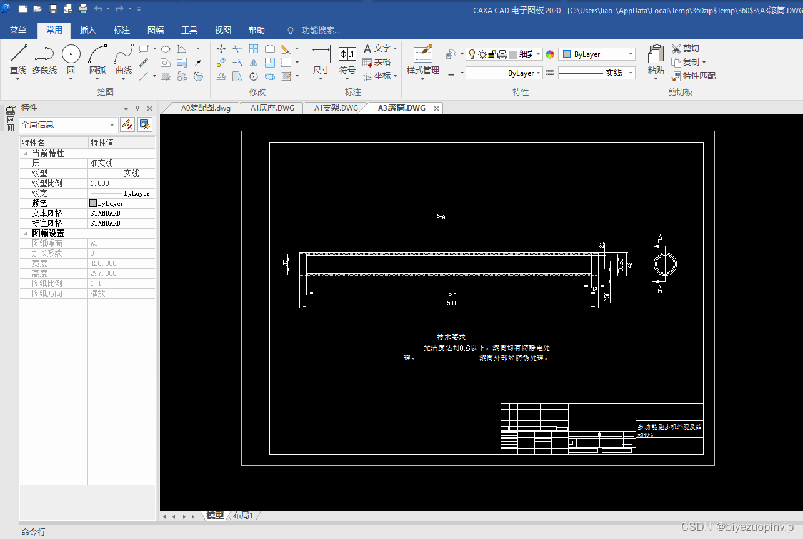
Task: Select the gear drawing tool
Action: pos(182,76)
